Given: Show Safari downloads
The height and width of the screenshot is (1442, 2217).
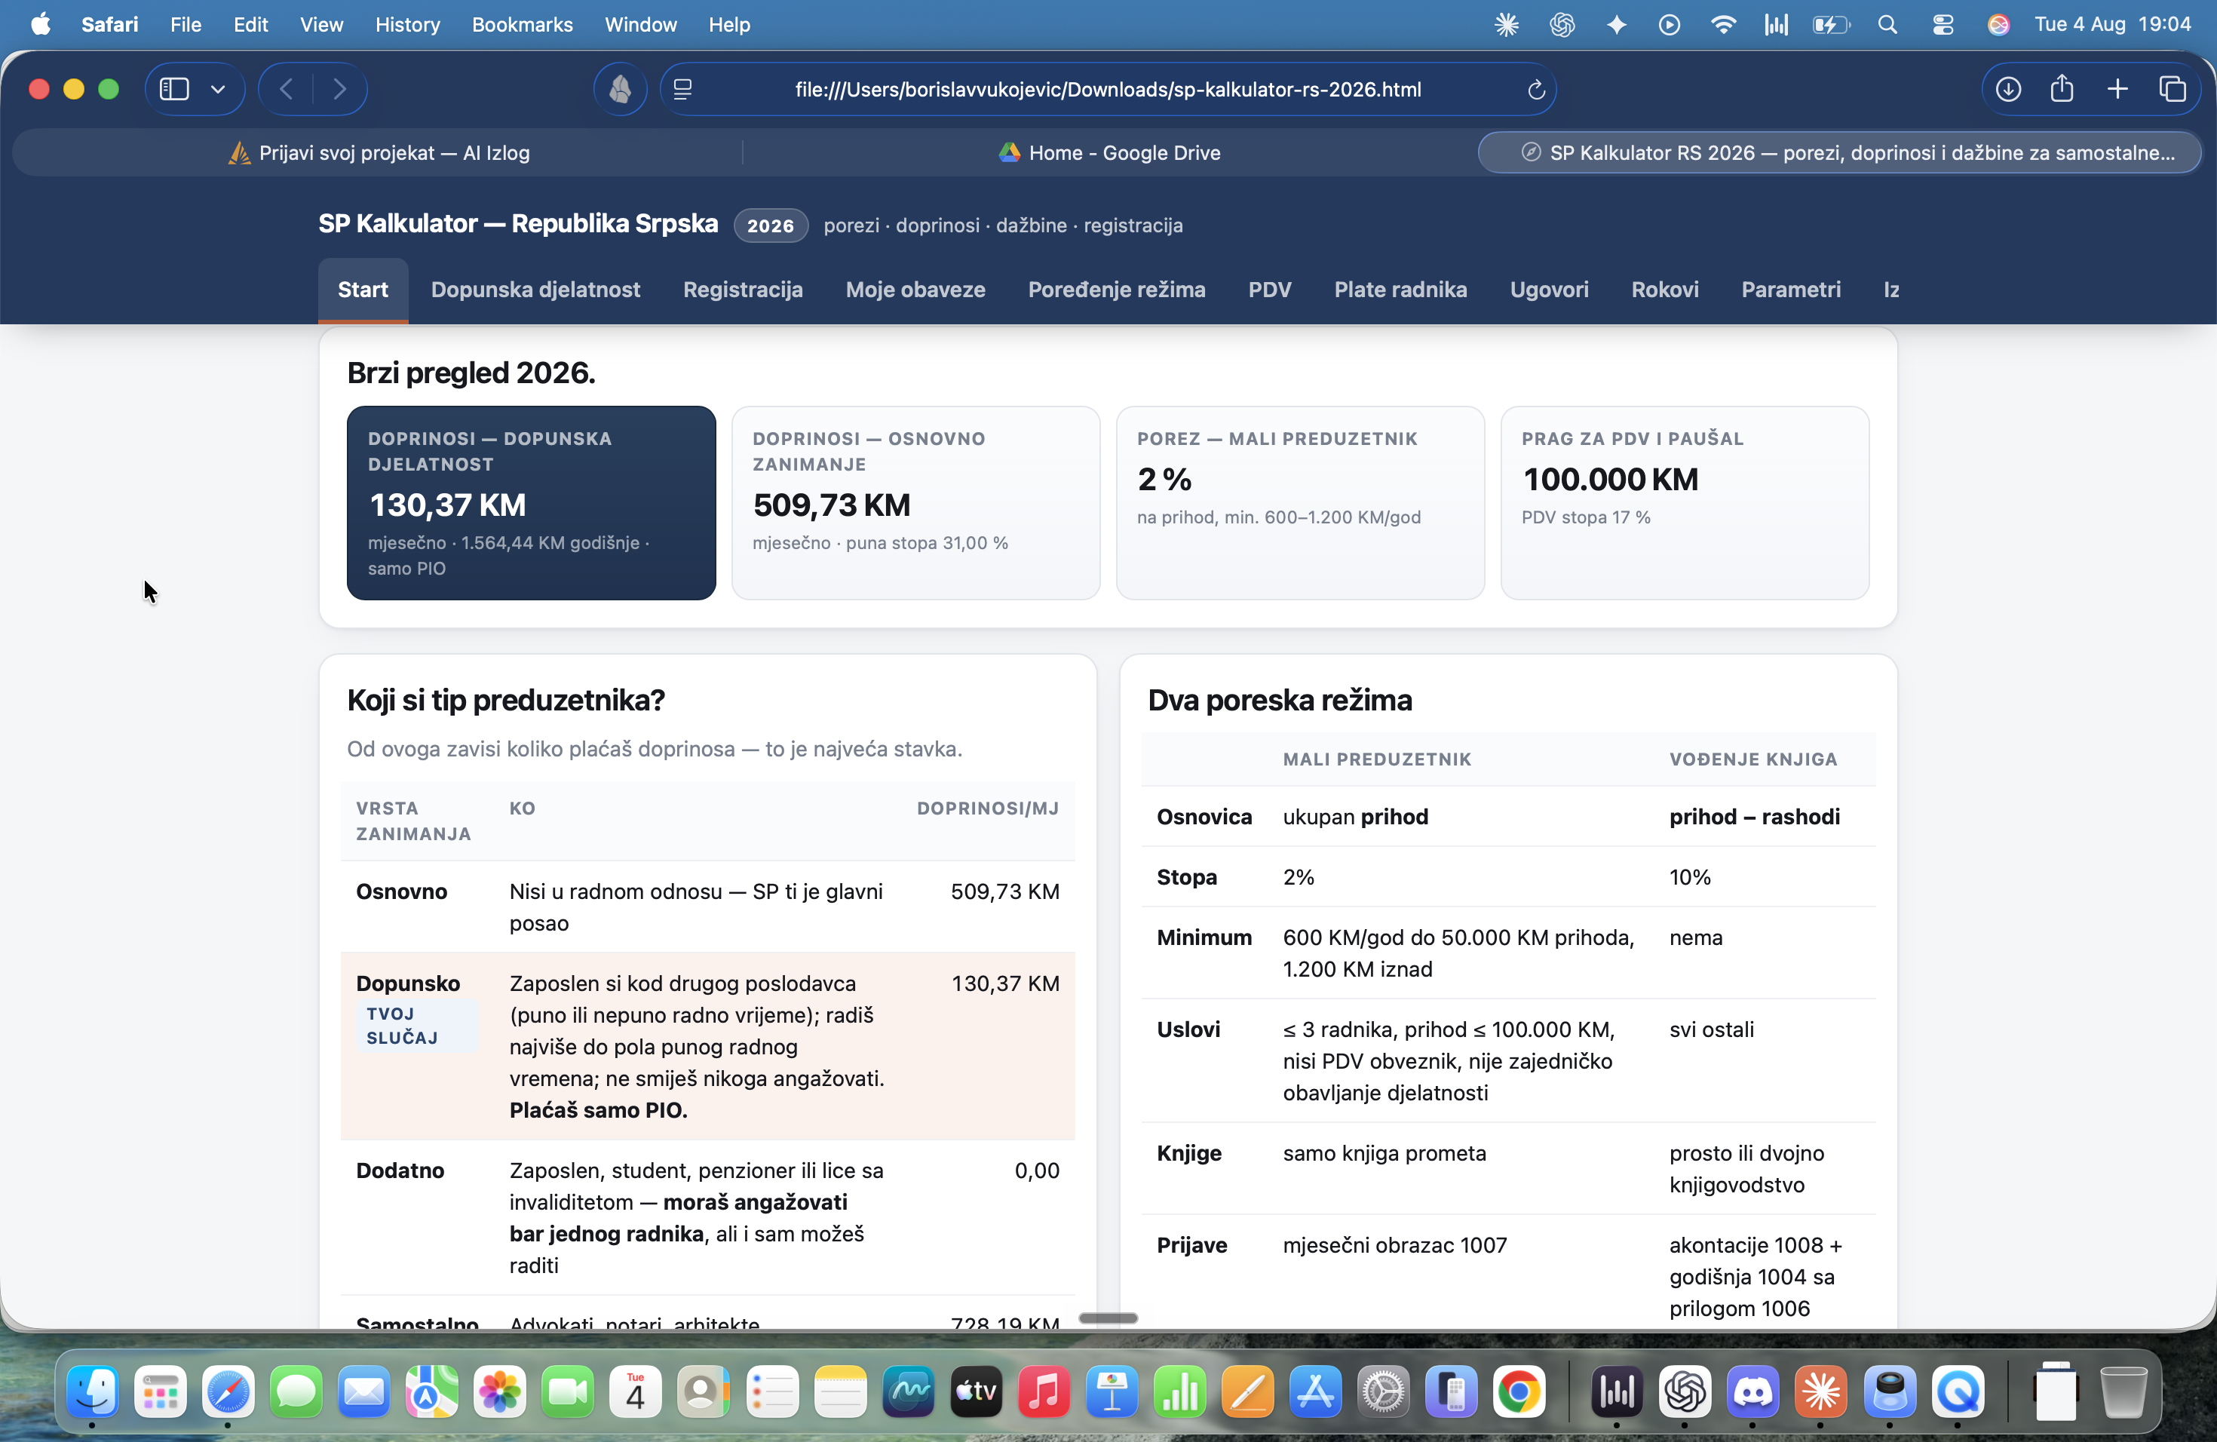Looking at the screenshot, I should point(2008,90).
